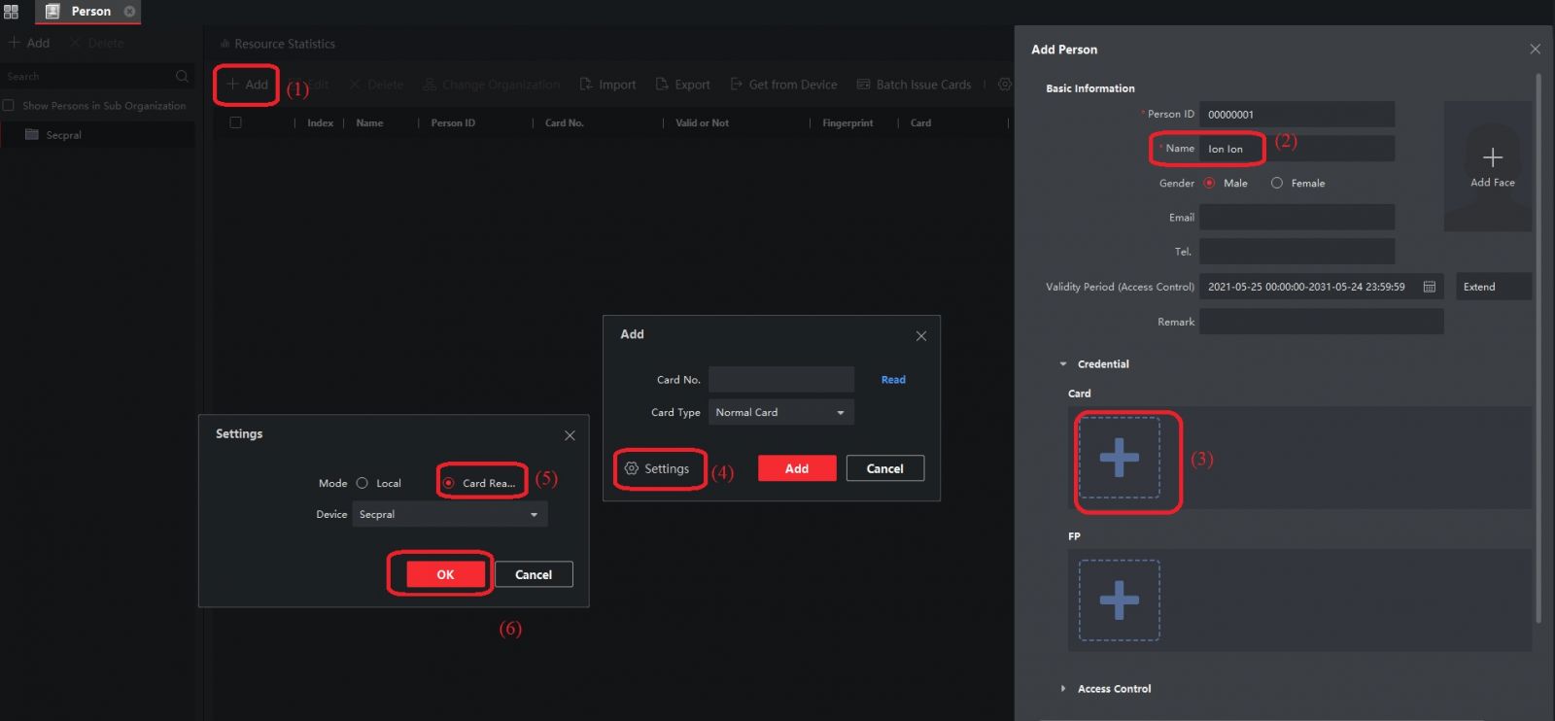Select the Secpral organization folder
This screenshot has width=1555, height=721.
(x=63, y=135)
